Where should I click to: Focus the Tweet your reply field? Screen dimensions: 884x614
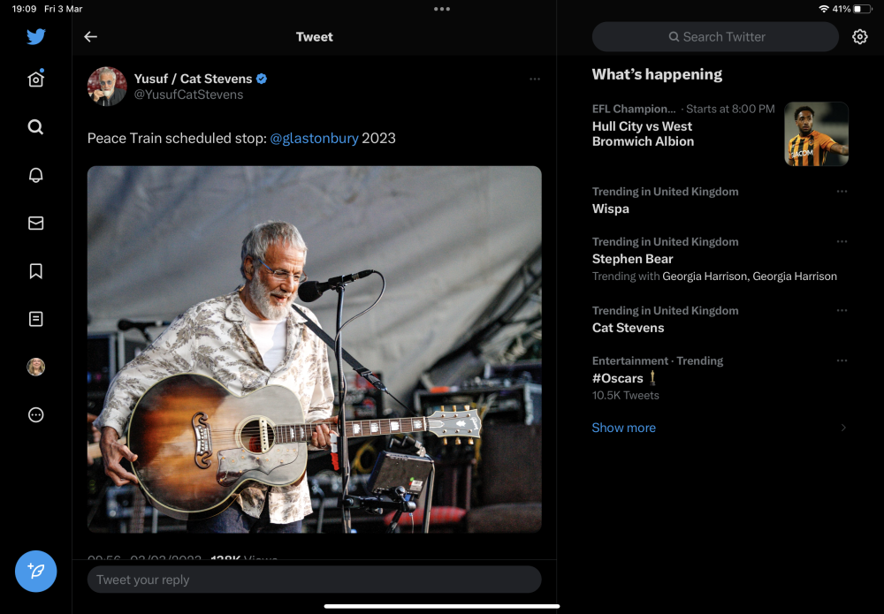(x=315, y=579)
